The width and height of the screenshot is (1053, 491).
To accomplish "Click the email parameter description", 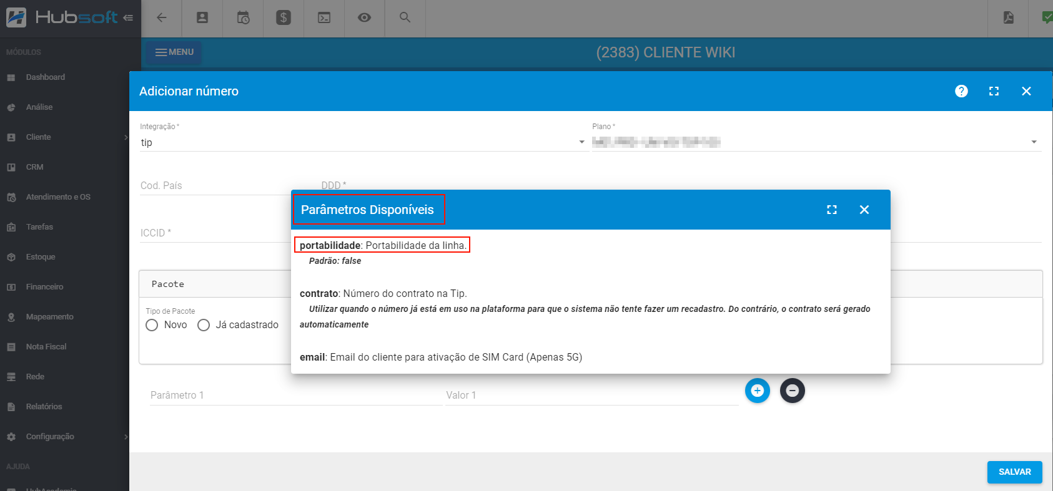I will 441,357.
